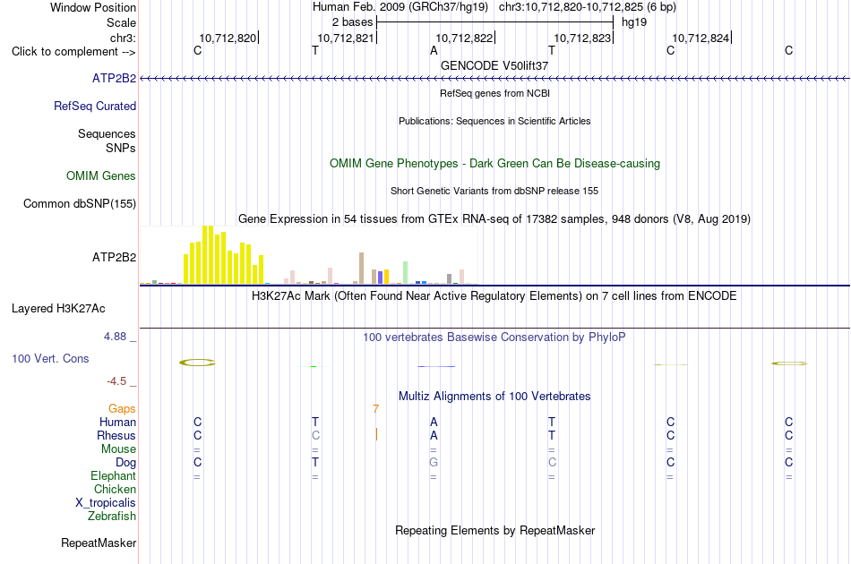Viewport: 851px width, 564px height.
Task: Click the Rhesus species label
Action: pos(116,435)
